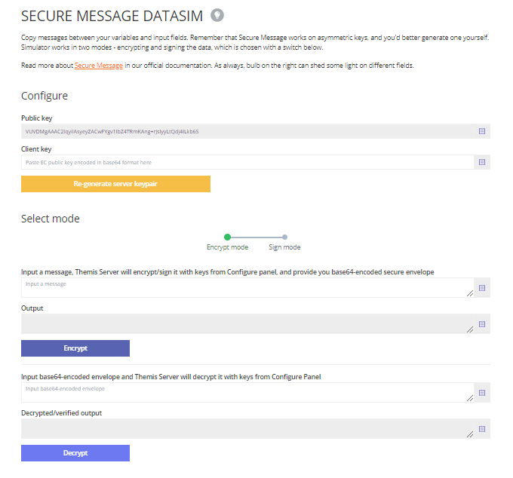Screen dimensions: 513x478
Task: Focus the Client key input field
Action: (247, 162)
